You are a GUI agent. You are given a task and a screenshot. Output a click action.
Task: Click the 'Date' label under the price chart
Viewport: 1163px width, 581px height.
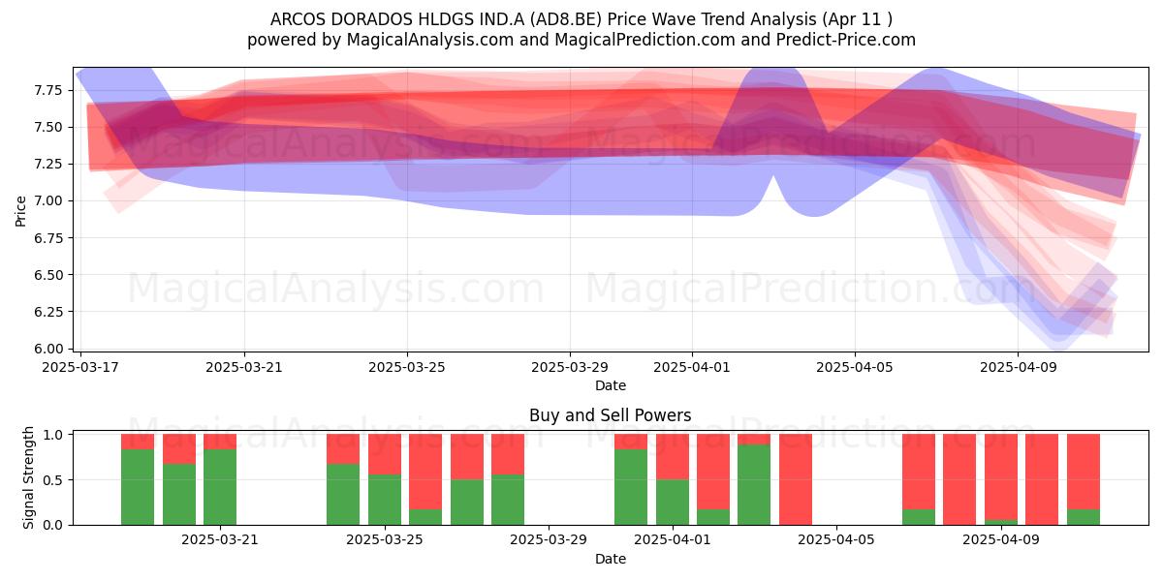coord(611,385)
